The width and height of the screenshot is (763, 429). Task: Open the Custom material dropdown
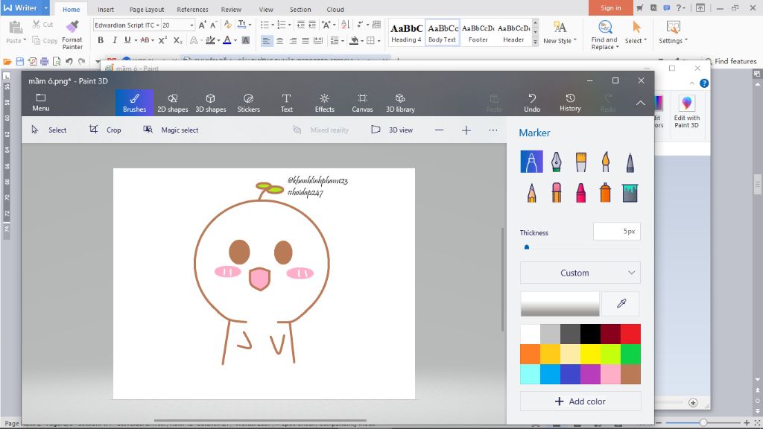click(580, 273)
